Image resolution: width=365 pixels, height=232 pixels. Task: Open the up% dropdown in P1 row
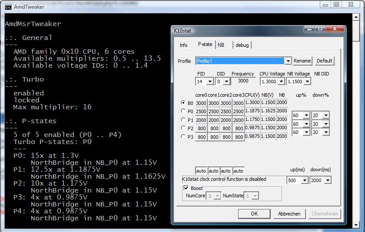coord(306,115)
